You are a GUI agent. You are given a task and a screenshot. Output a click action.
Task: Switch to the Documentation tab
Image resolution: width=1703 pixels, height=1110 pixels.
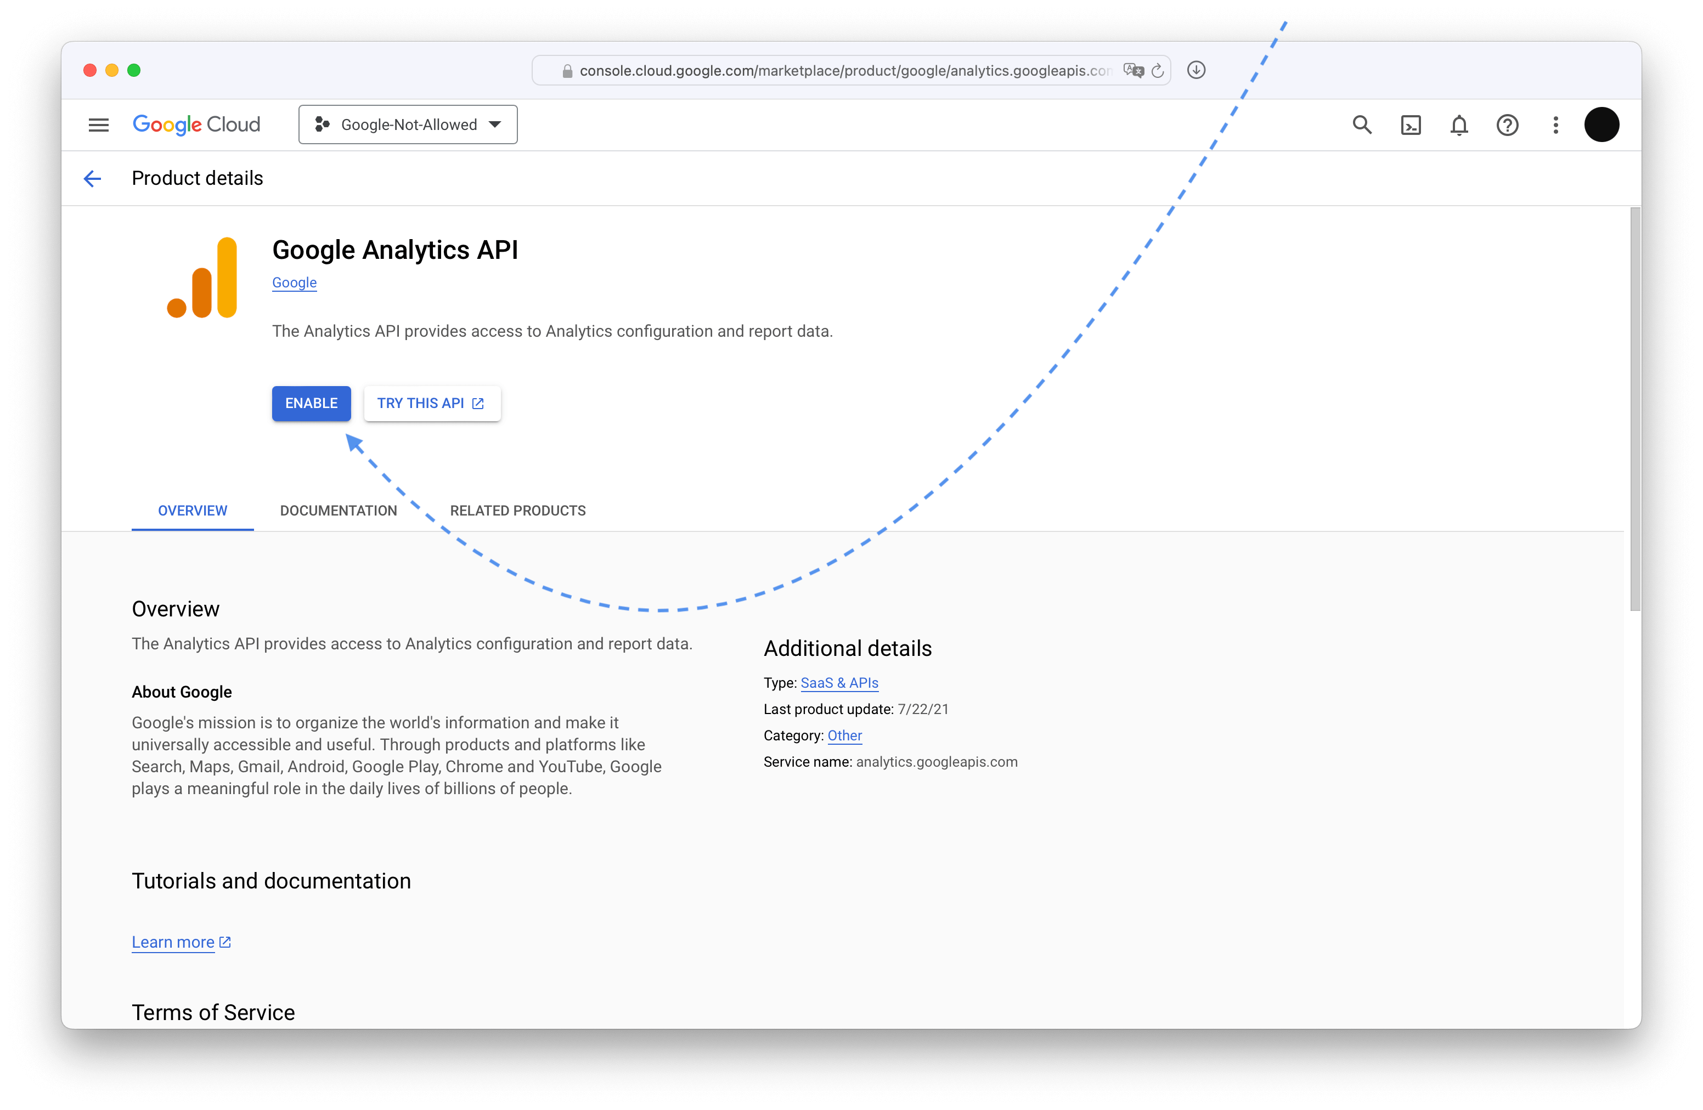pyautogui.click(x=339, y=509)
